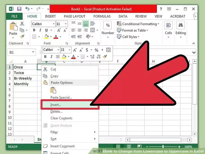Redo the last action
This screenshot has width=205, height=154.
point(38,9)
